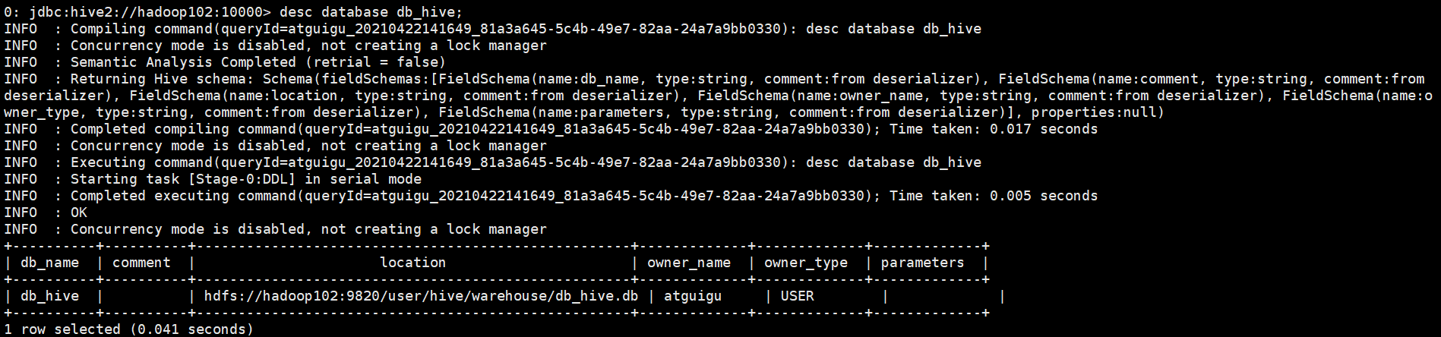Click the "USER" owner type cell
The image size is (1441, 337).
click(x=797, y=296)
